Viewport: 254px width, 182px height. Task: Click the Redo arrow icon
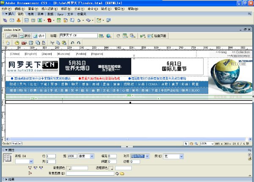click(x=79, y=43)
